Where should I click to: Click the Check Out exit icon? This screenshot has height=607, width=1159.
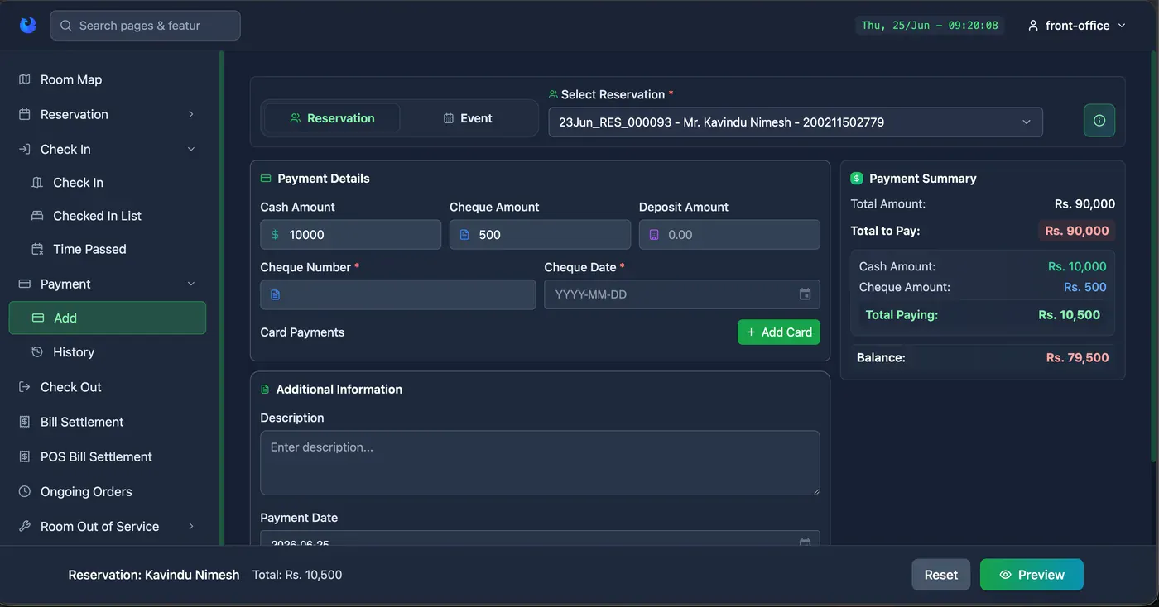click(x=25, y=387)
